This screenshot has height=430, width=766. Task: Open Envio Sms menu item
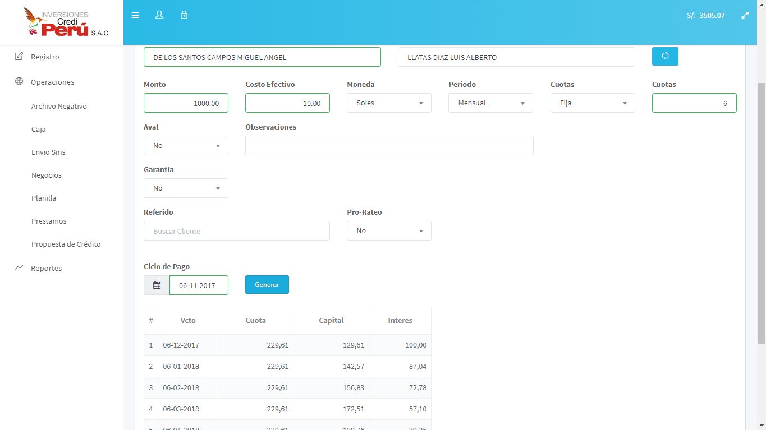coord(48,152)
